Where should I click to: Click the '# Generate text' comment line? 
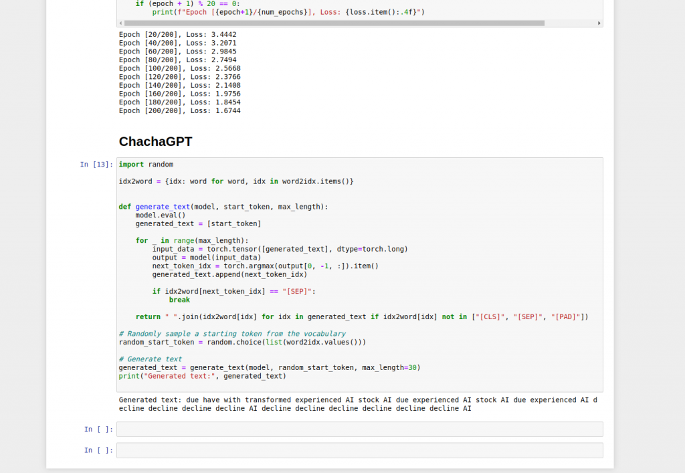click(150, 359)
